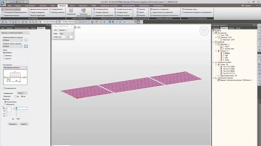Click the uniform load diagram preview

tap(15, 77)
